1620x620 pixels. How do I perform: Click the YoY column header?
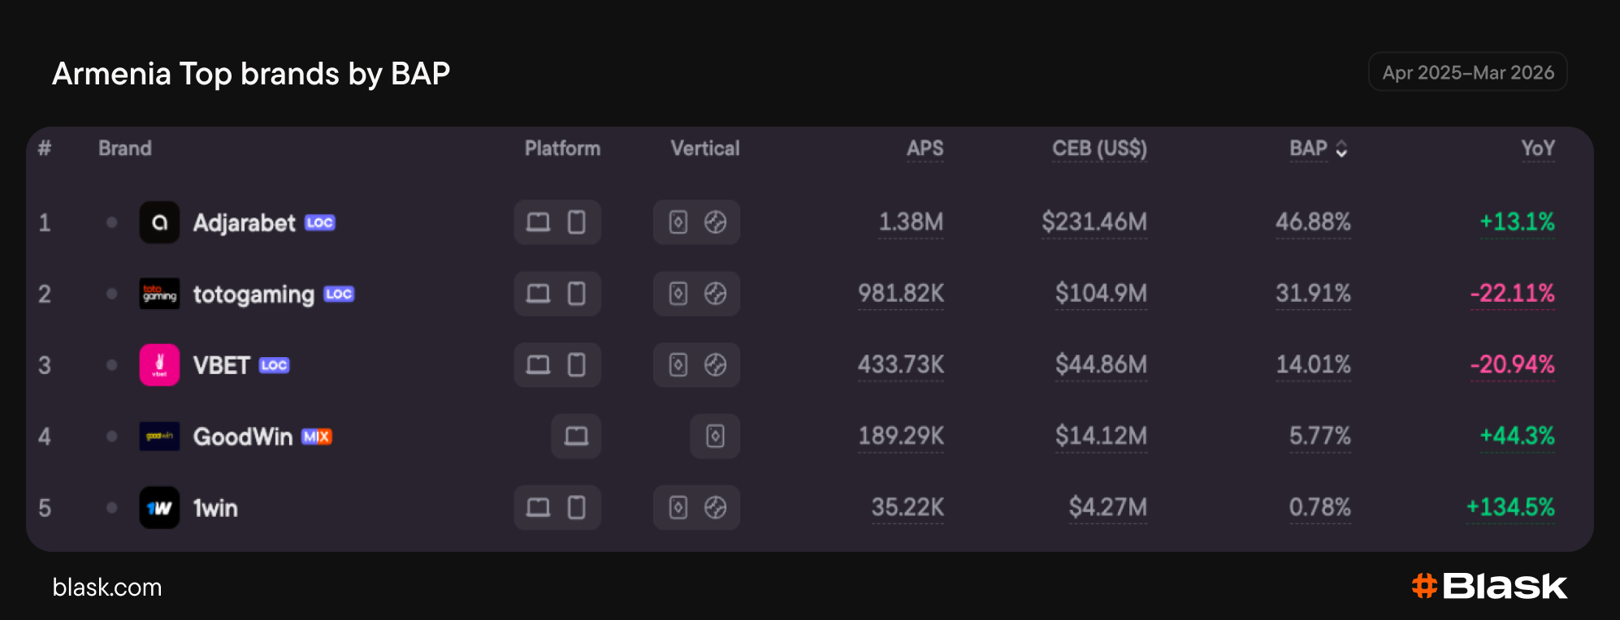tap(1538, 149)
